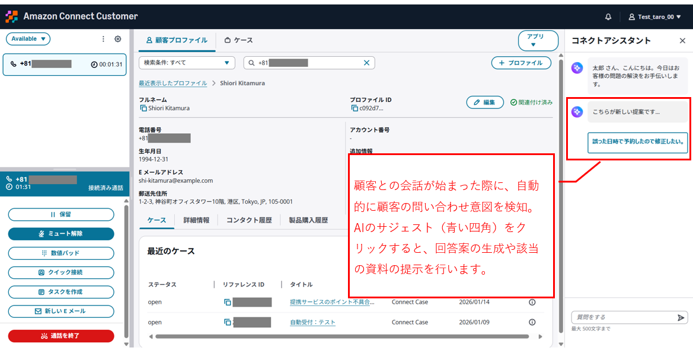The width and height of the screenshot is (693, 354).
Task: Click the リファレンス ID column header
Action: tap(244, 284)
